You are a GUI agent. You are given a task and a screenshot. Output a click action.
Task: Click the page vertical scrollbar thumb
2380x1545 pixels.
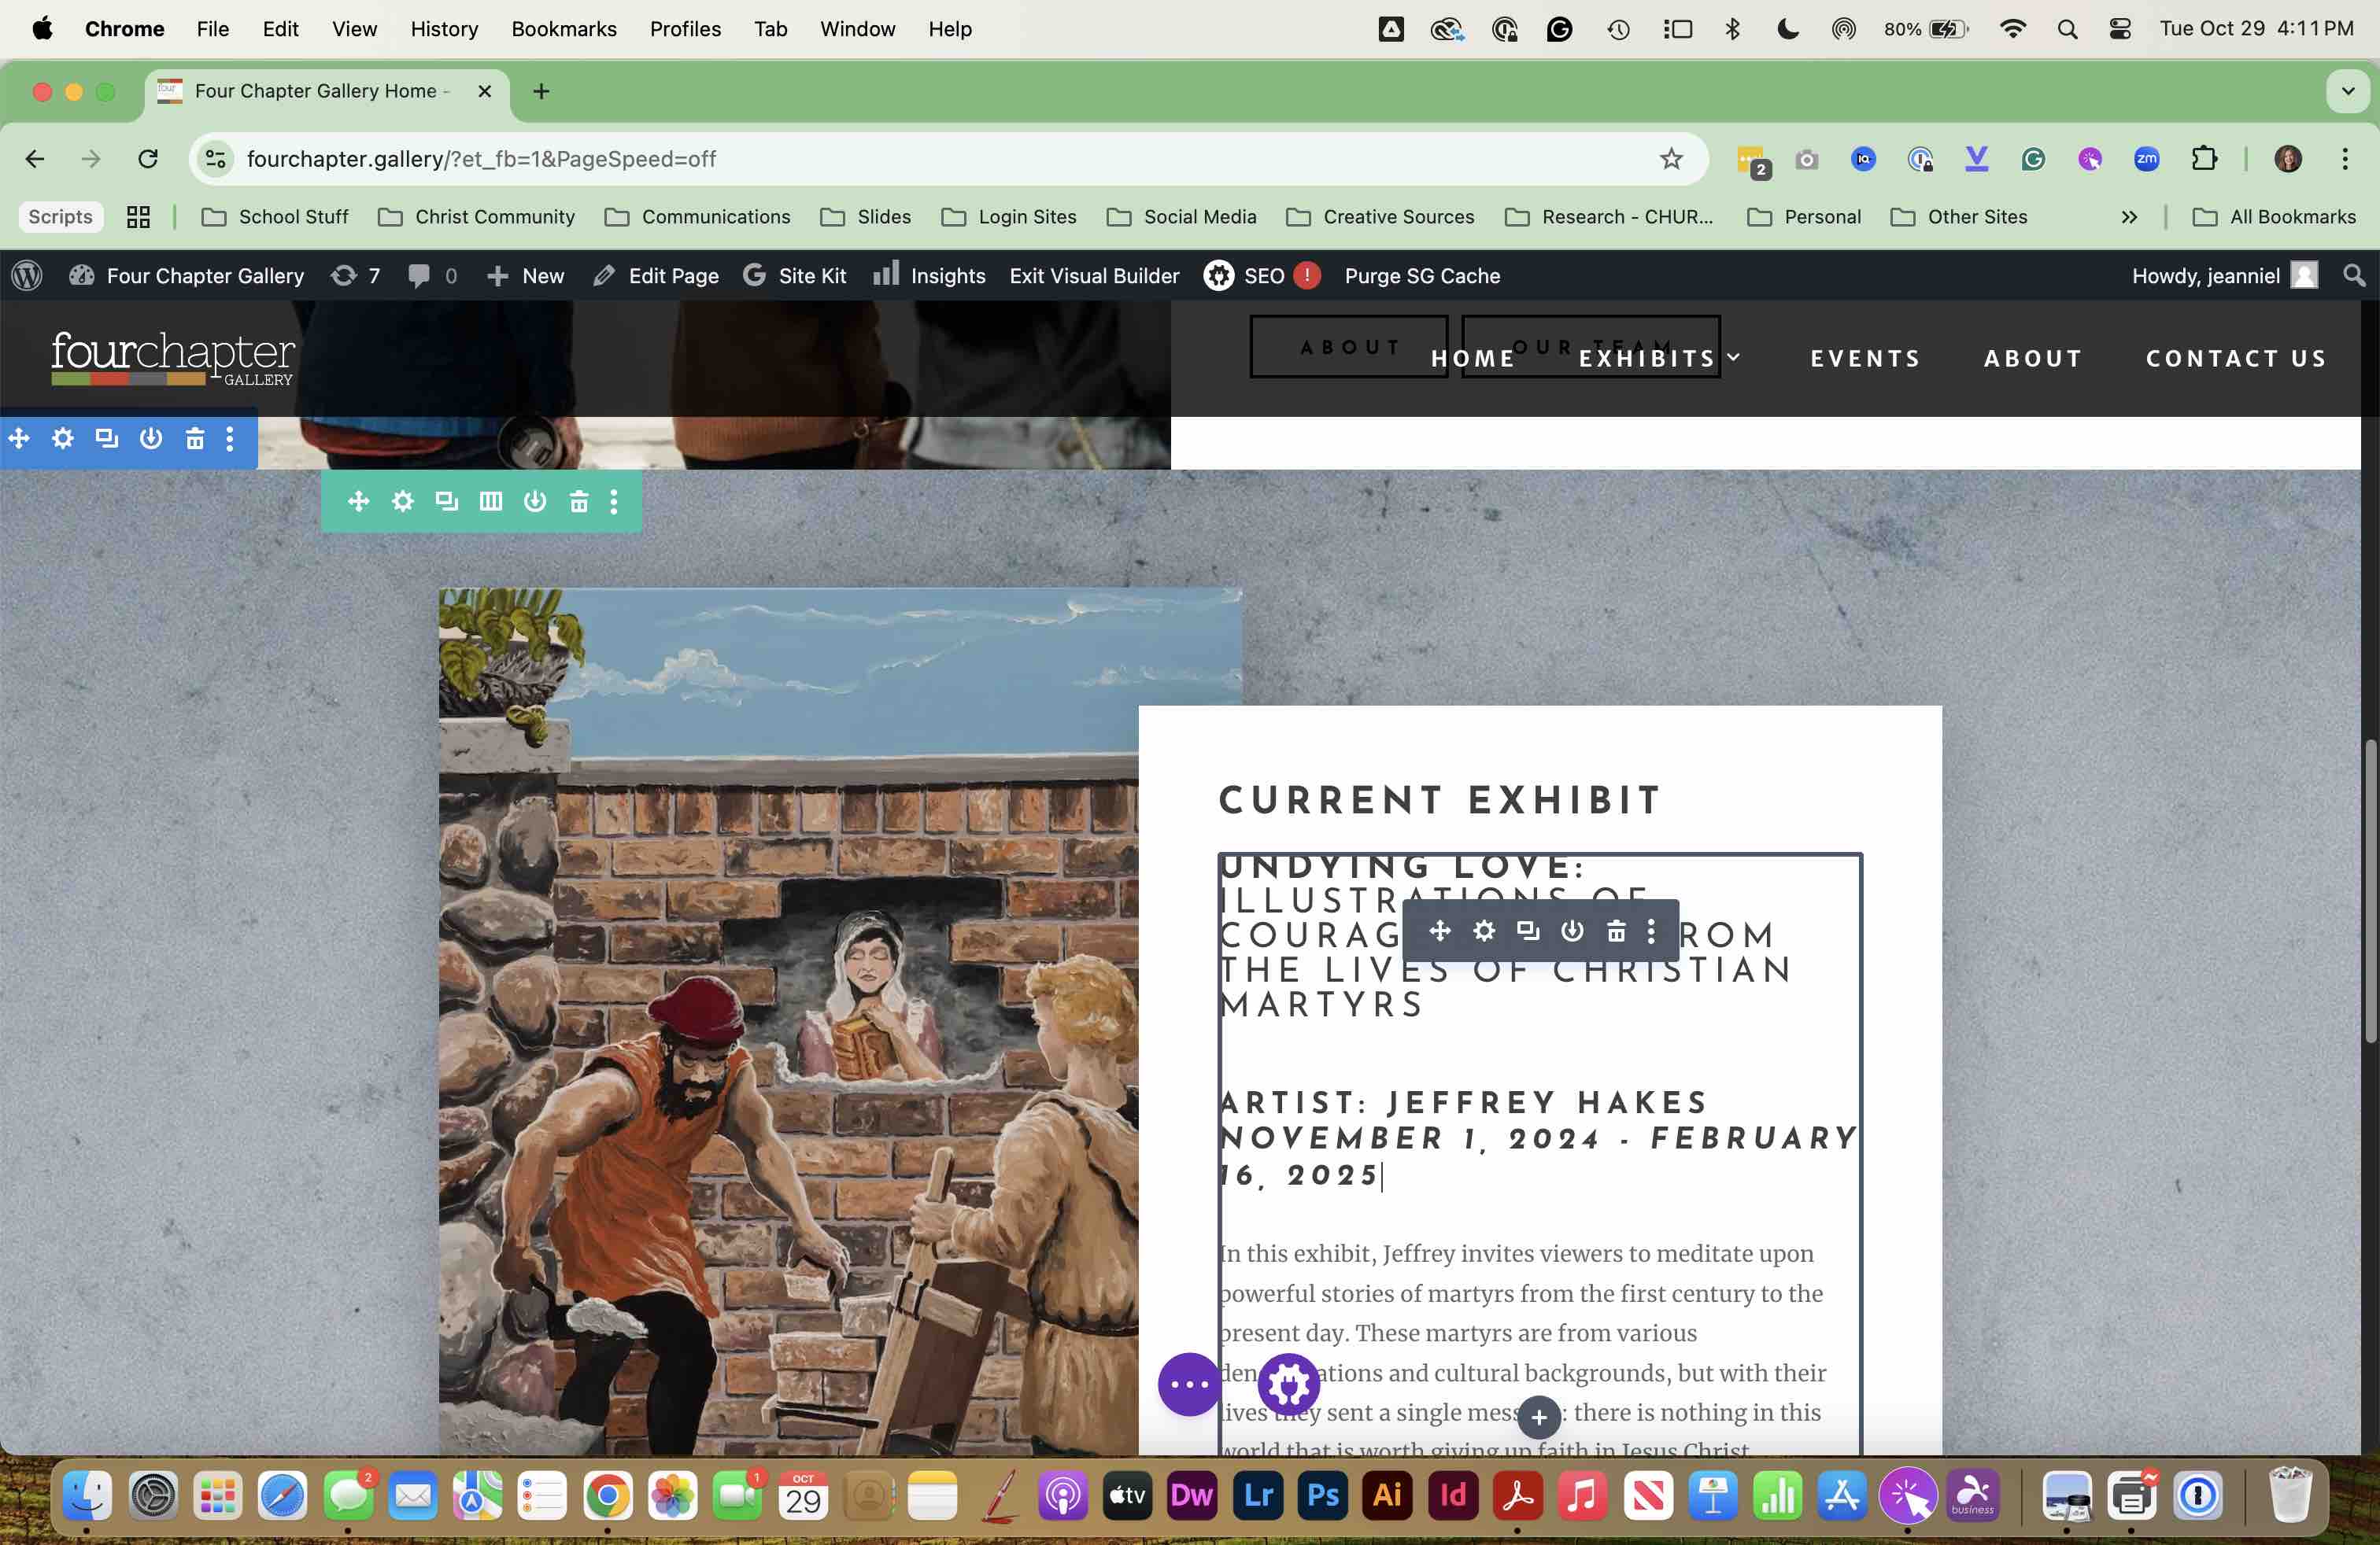point(2370,891)
